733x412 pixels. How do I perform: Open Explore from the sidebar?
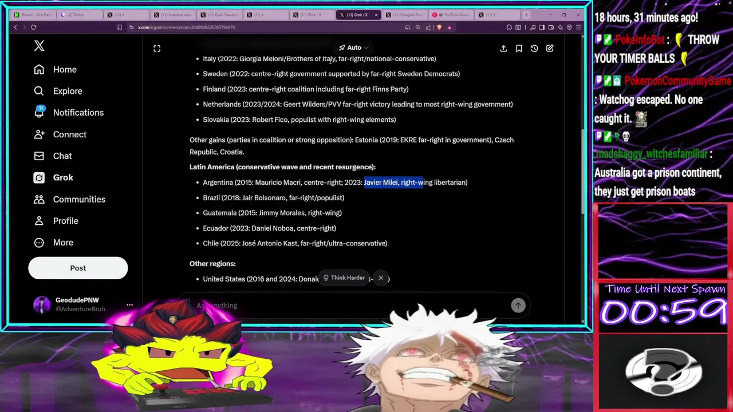[58, 91]
